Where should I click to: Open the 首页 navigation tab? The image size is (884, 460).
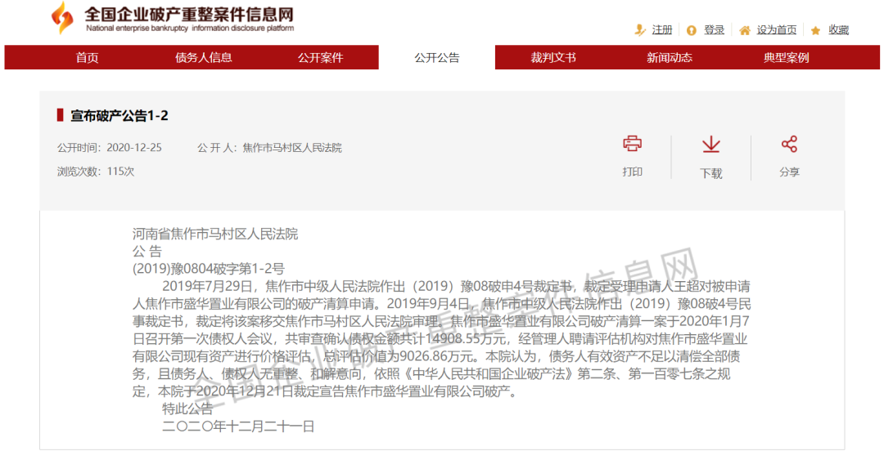pyautogui.click(x=87, y=57)
